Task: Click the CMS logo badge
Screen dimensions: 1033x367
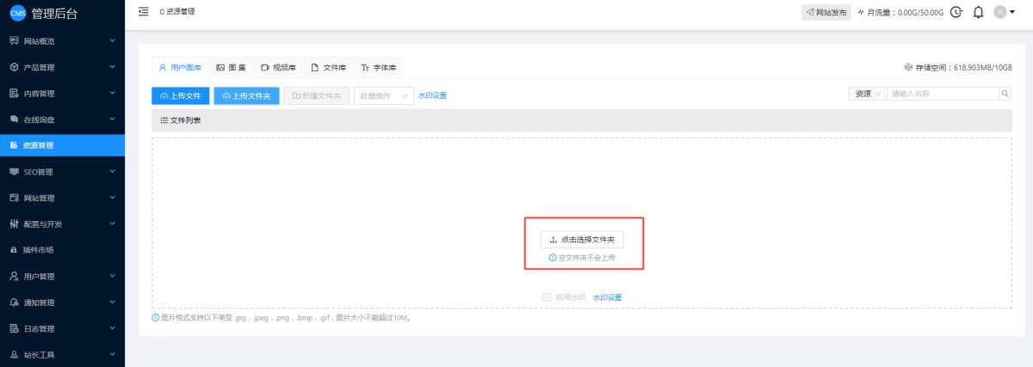Action: [x=17, y=12]
